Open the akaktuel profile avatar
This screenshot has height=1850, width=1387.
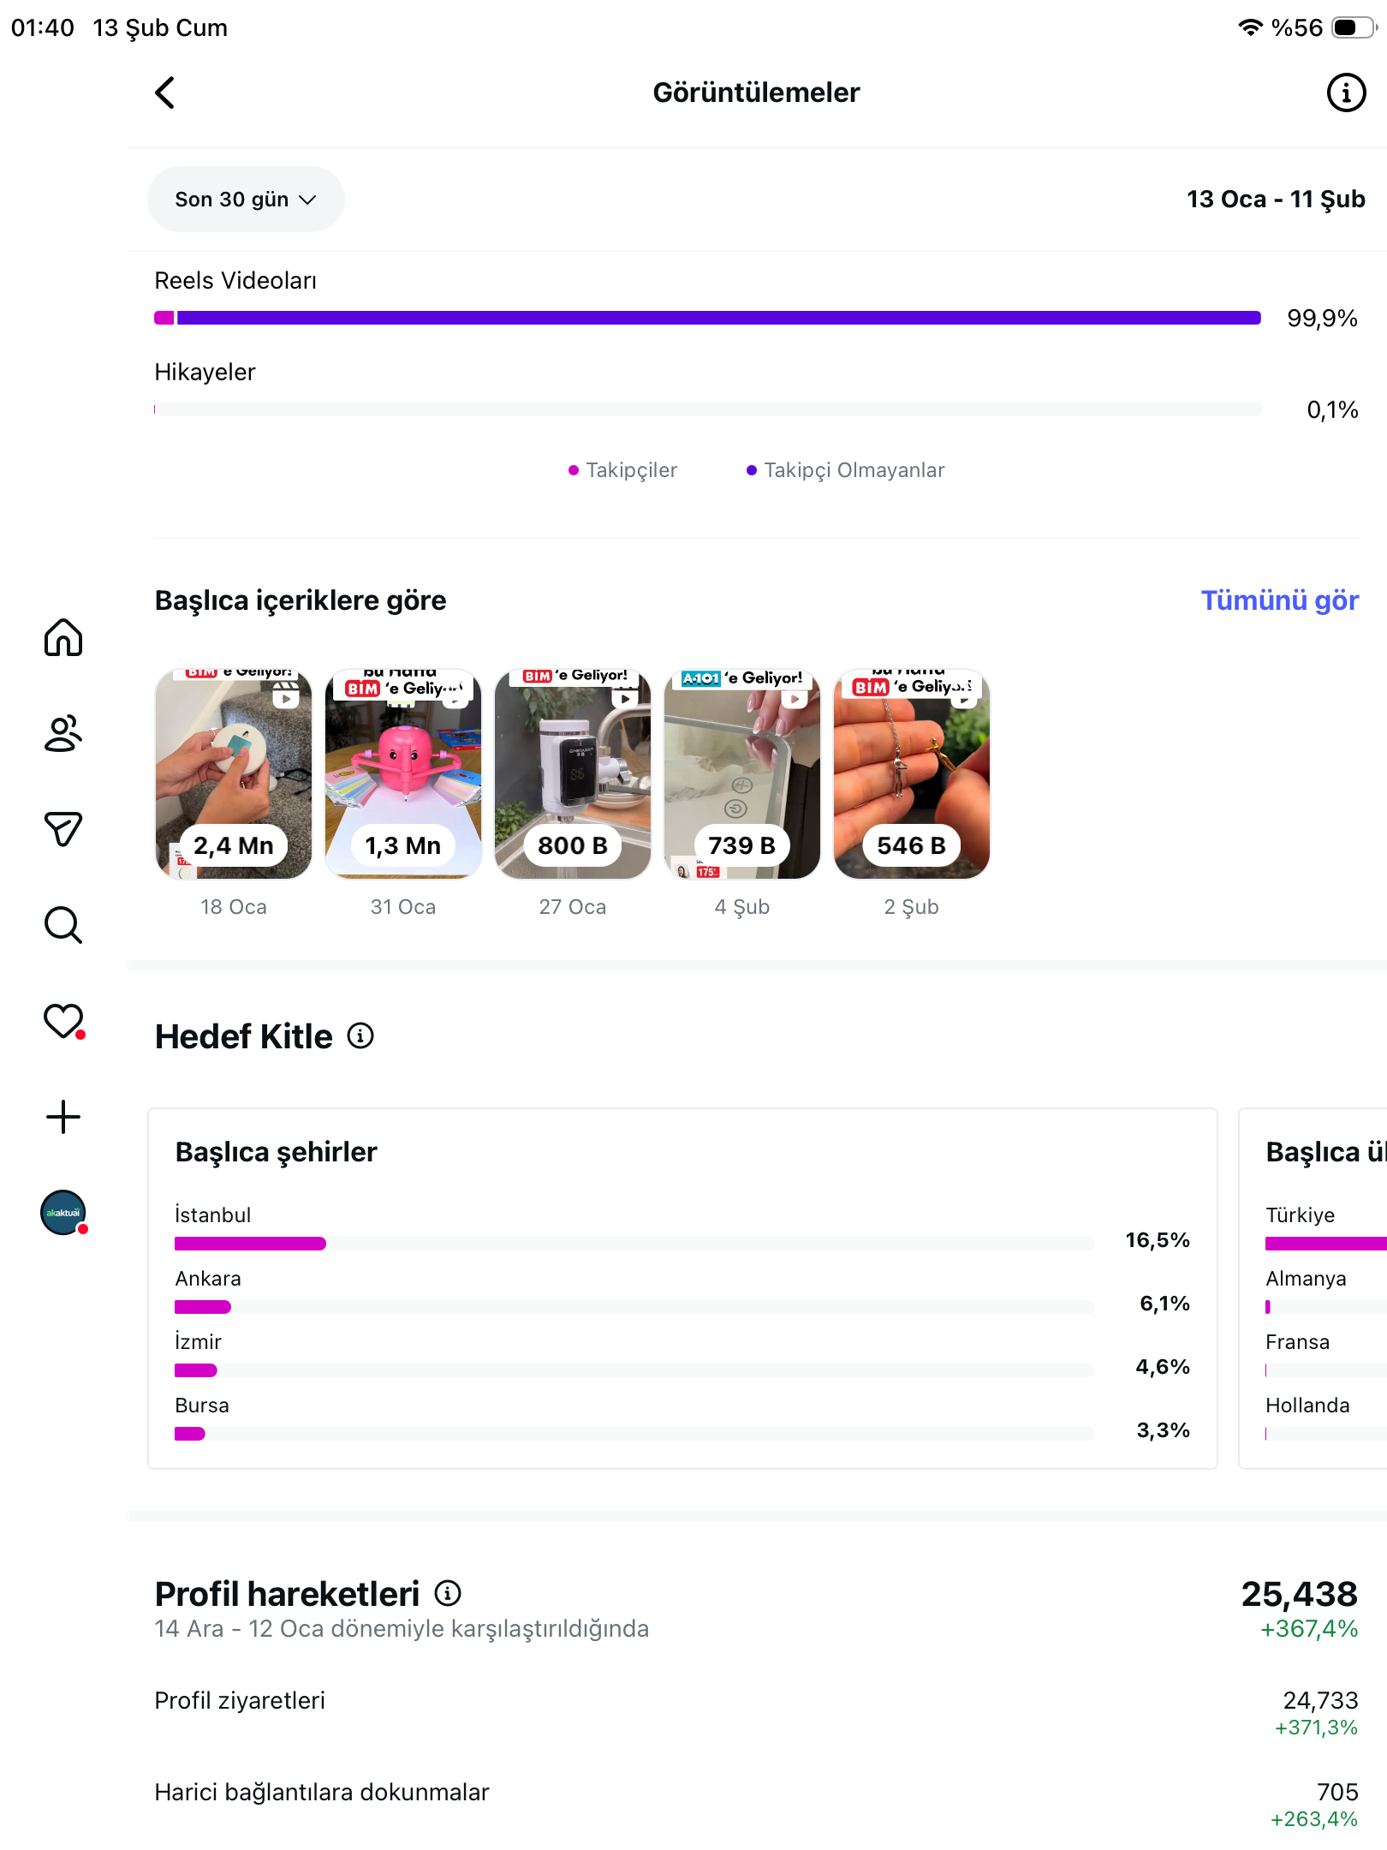tap(63, 1213)
